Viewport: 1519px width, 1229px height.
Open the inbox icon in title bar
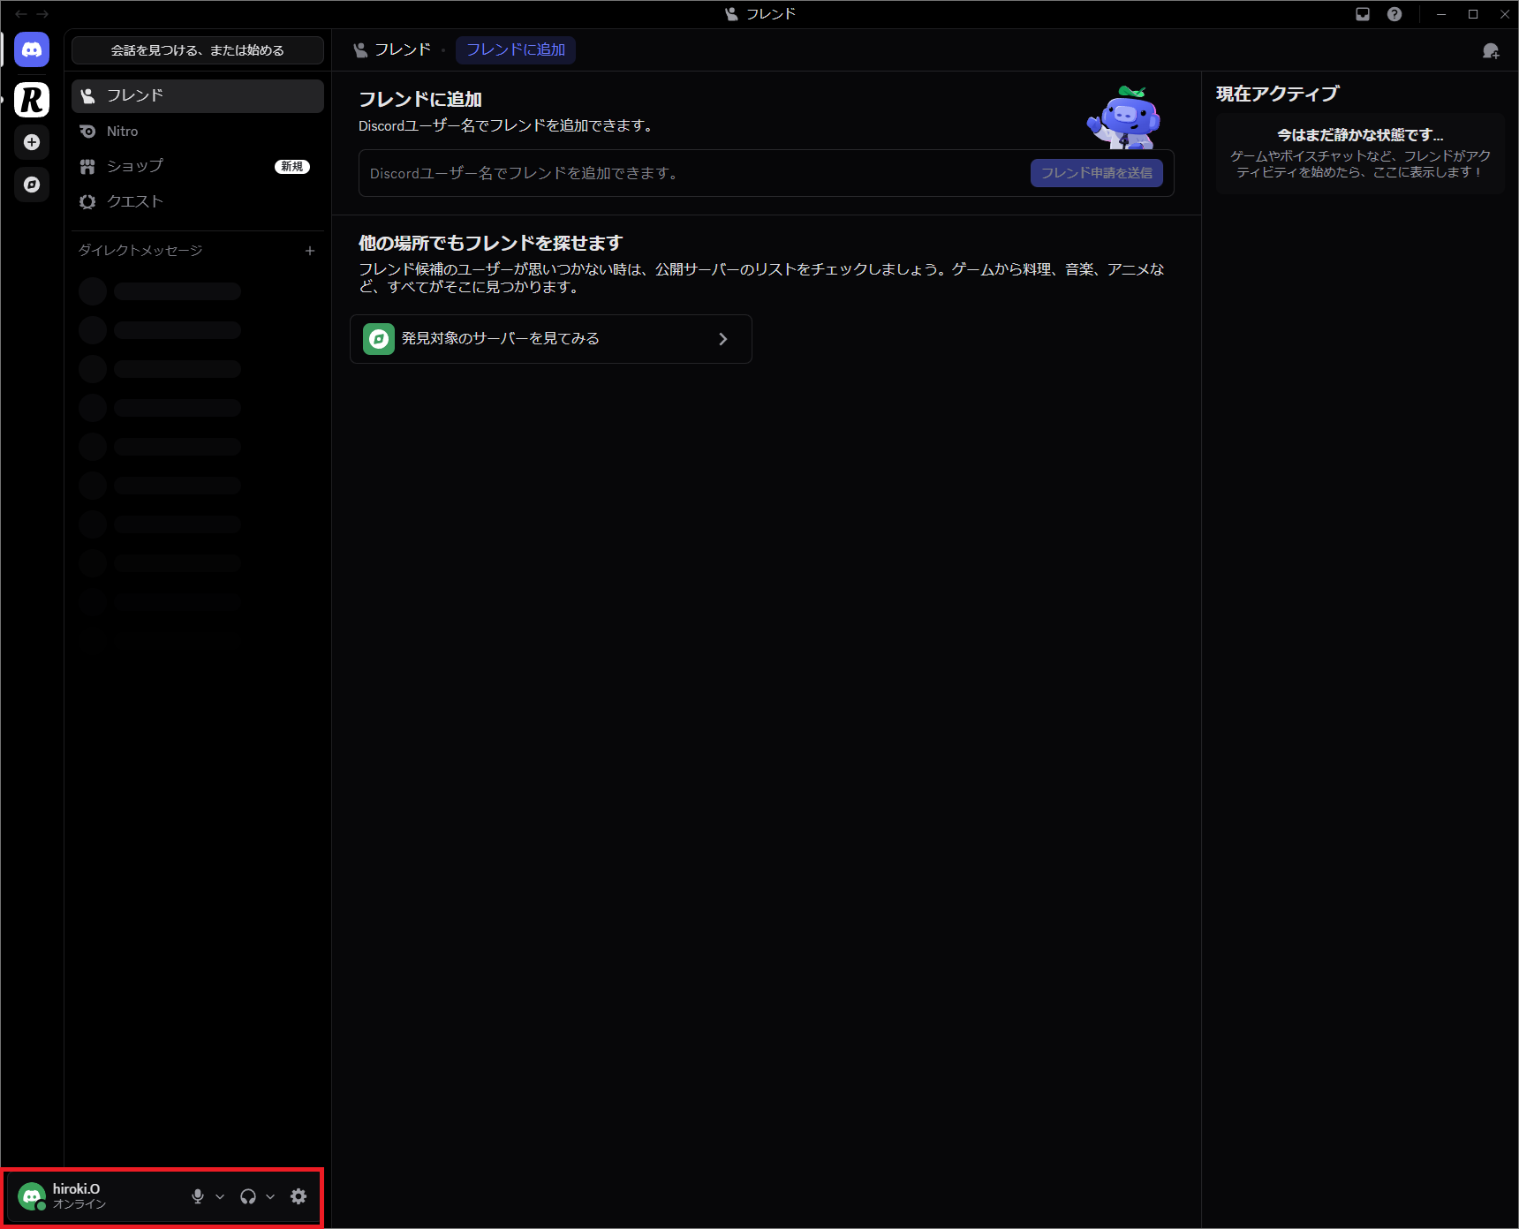(1363, 14)
